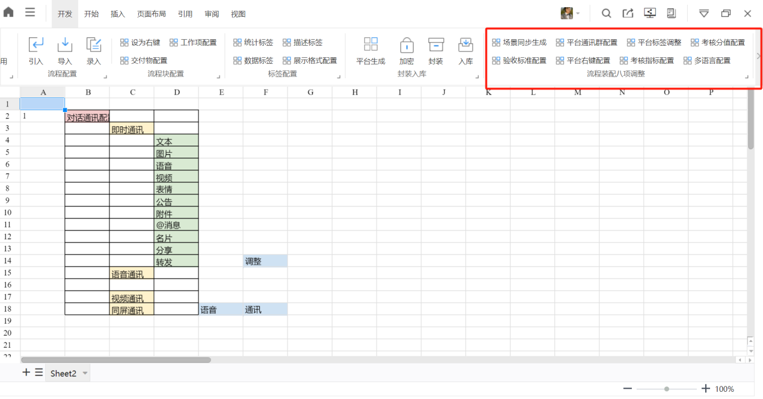Click the 入库 inbox icon
763x399 pixels.
click(x=465, y=45)
